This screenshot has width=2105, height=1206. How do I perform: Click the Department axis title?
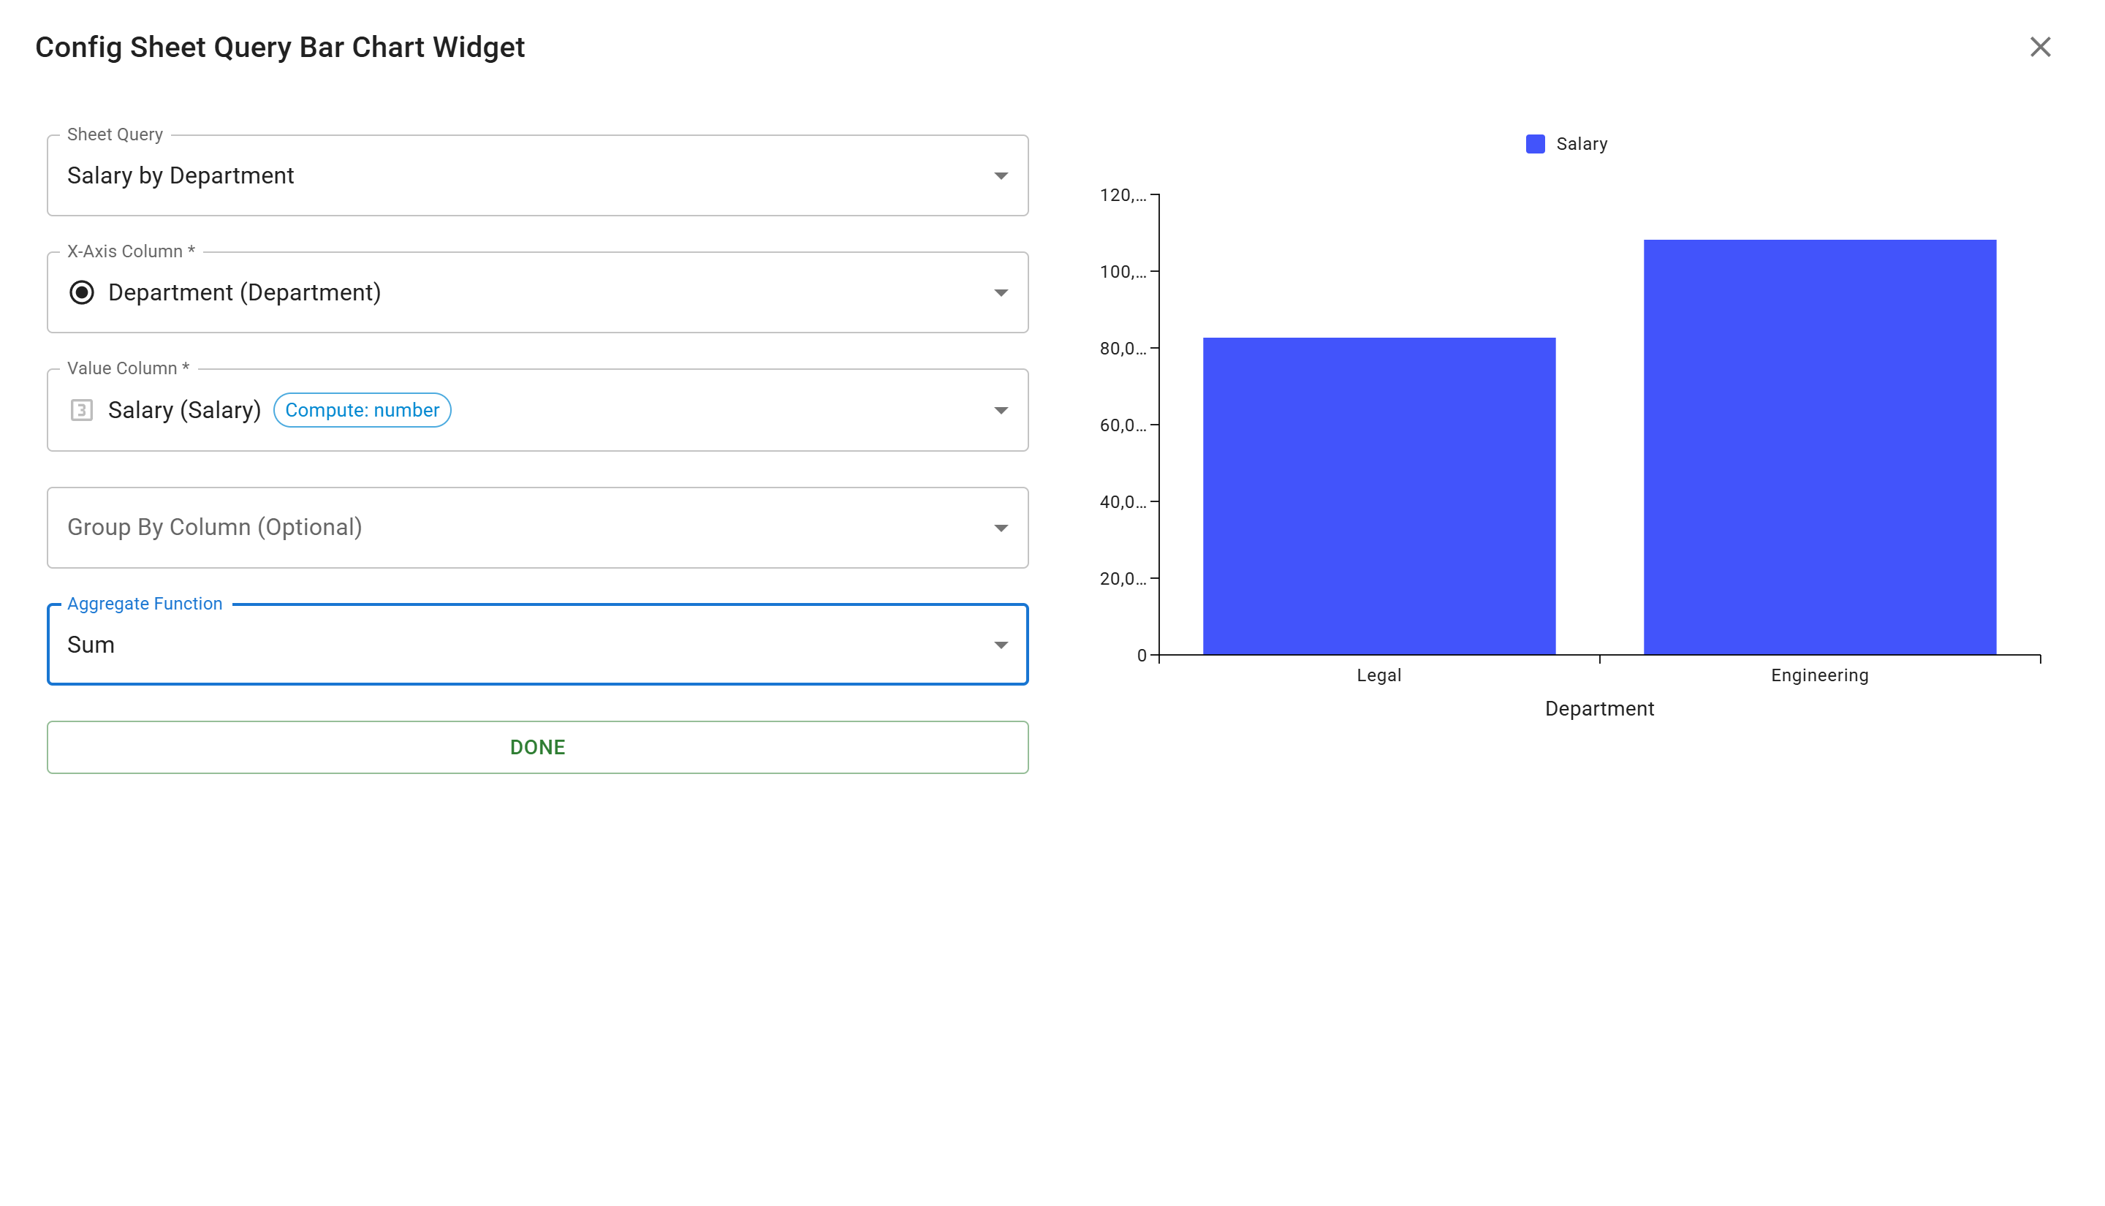pos(1599,708)
